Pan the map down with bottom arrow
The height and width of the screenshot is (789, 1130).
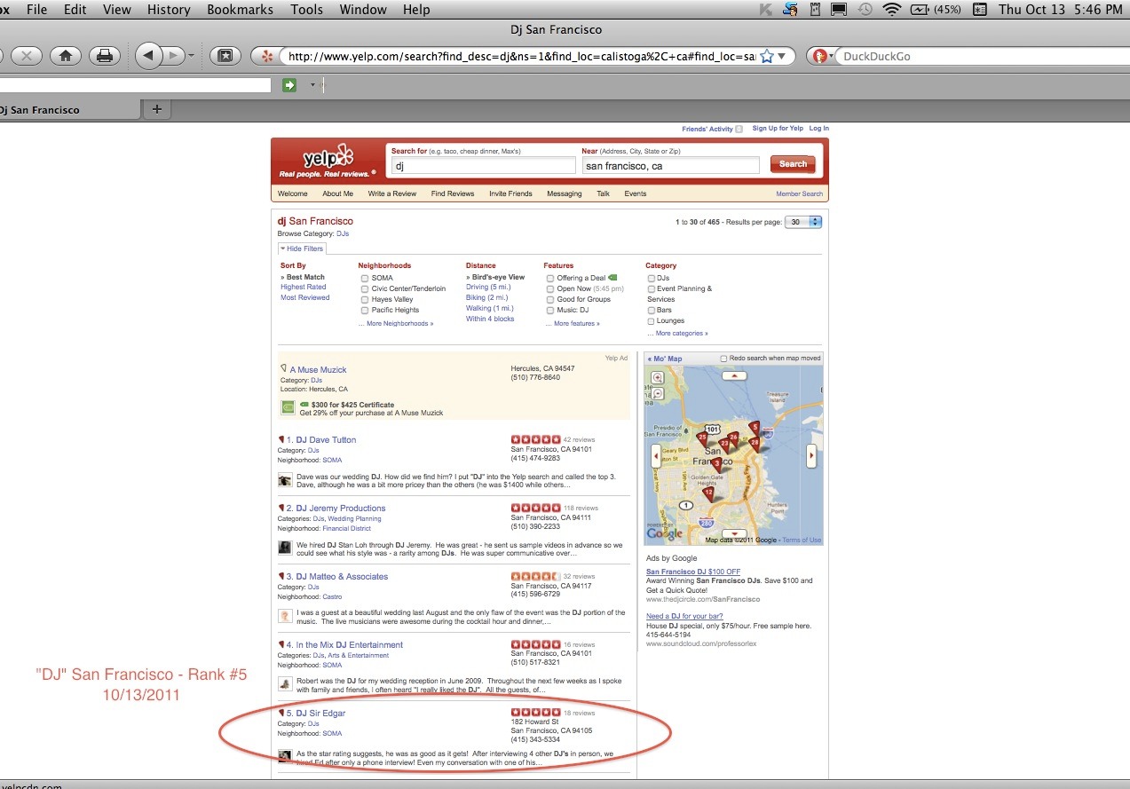733,533
